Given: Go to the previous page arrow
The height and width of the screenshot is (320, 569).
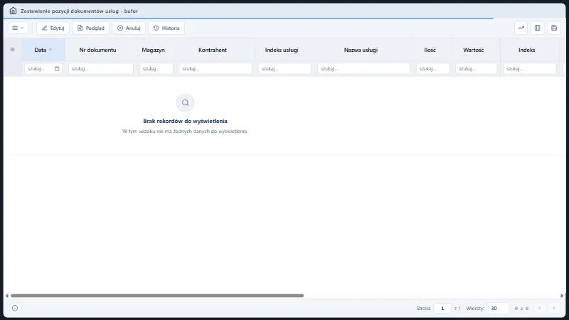Looking at the screenshot, I should tap(540, 309).
